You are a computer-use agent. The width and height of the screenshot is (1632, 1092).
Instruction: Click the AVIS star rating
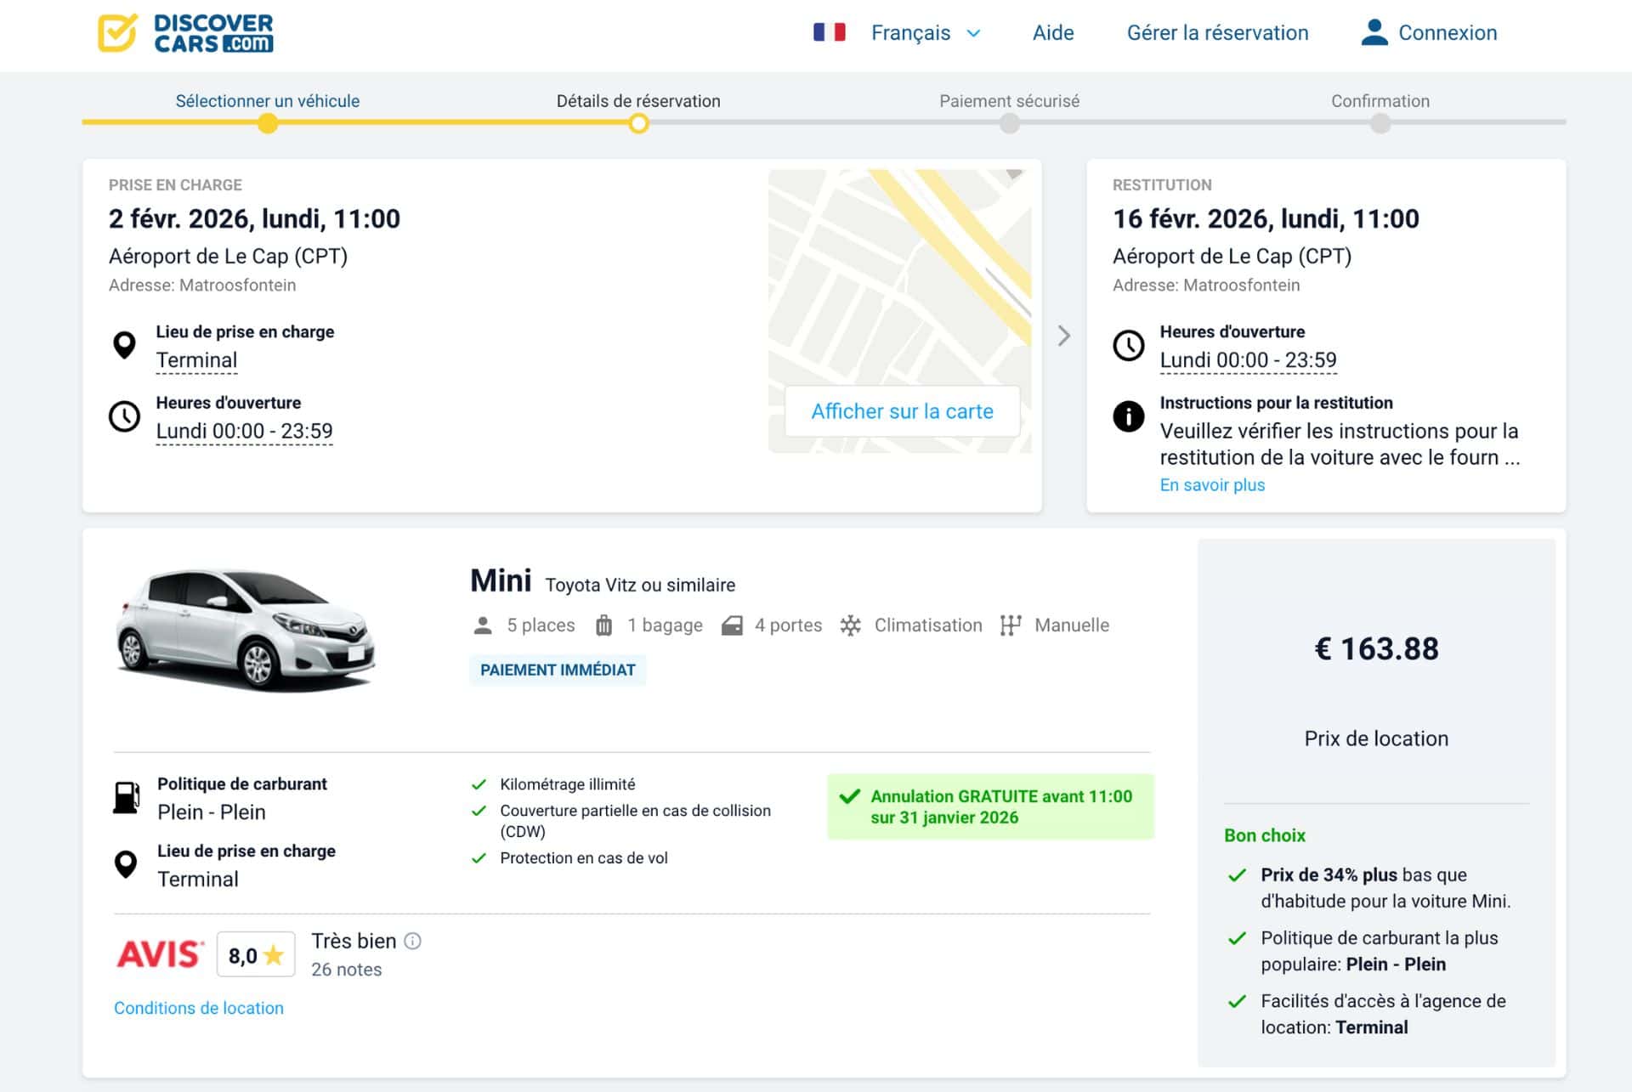255,953
